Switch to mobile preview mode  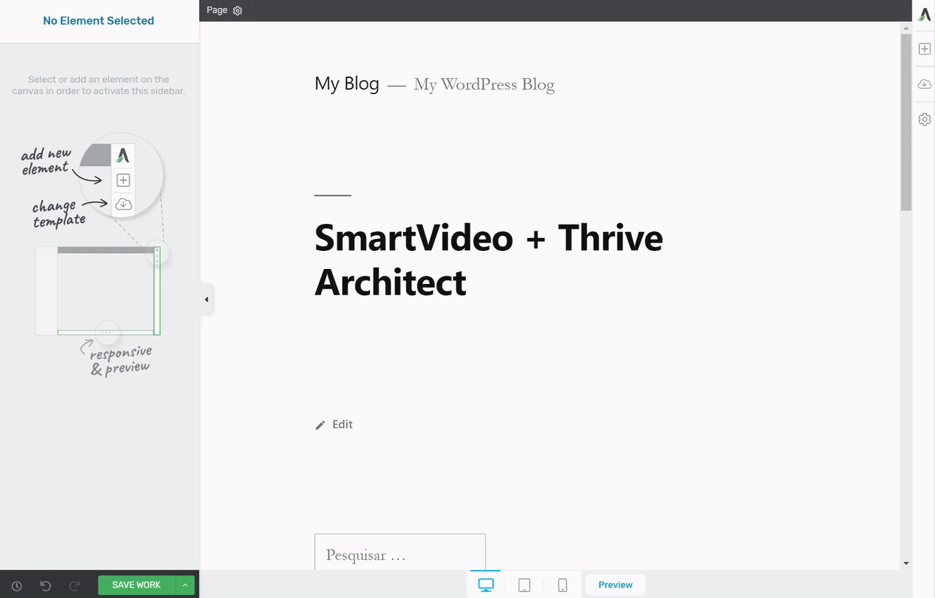[562, 585]
